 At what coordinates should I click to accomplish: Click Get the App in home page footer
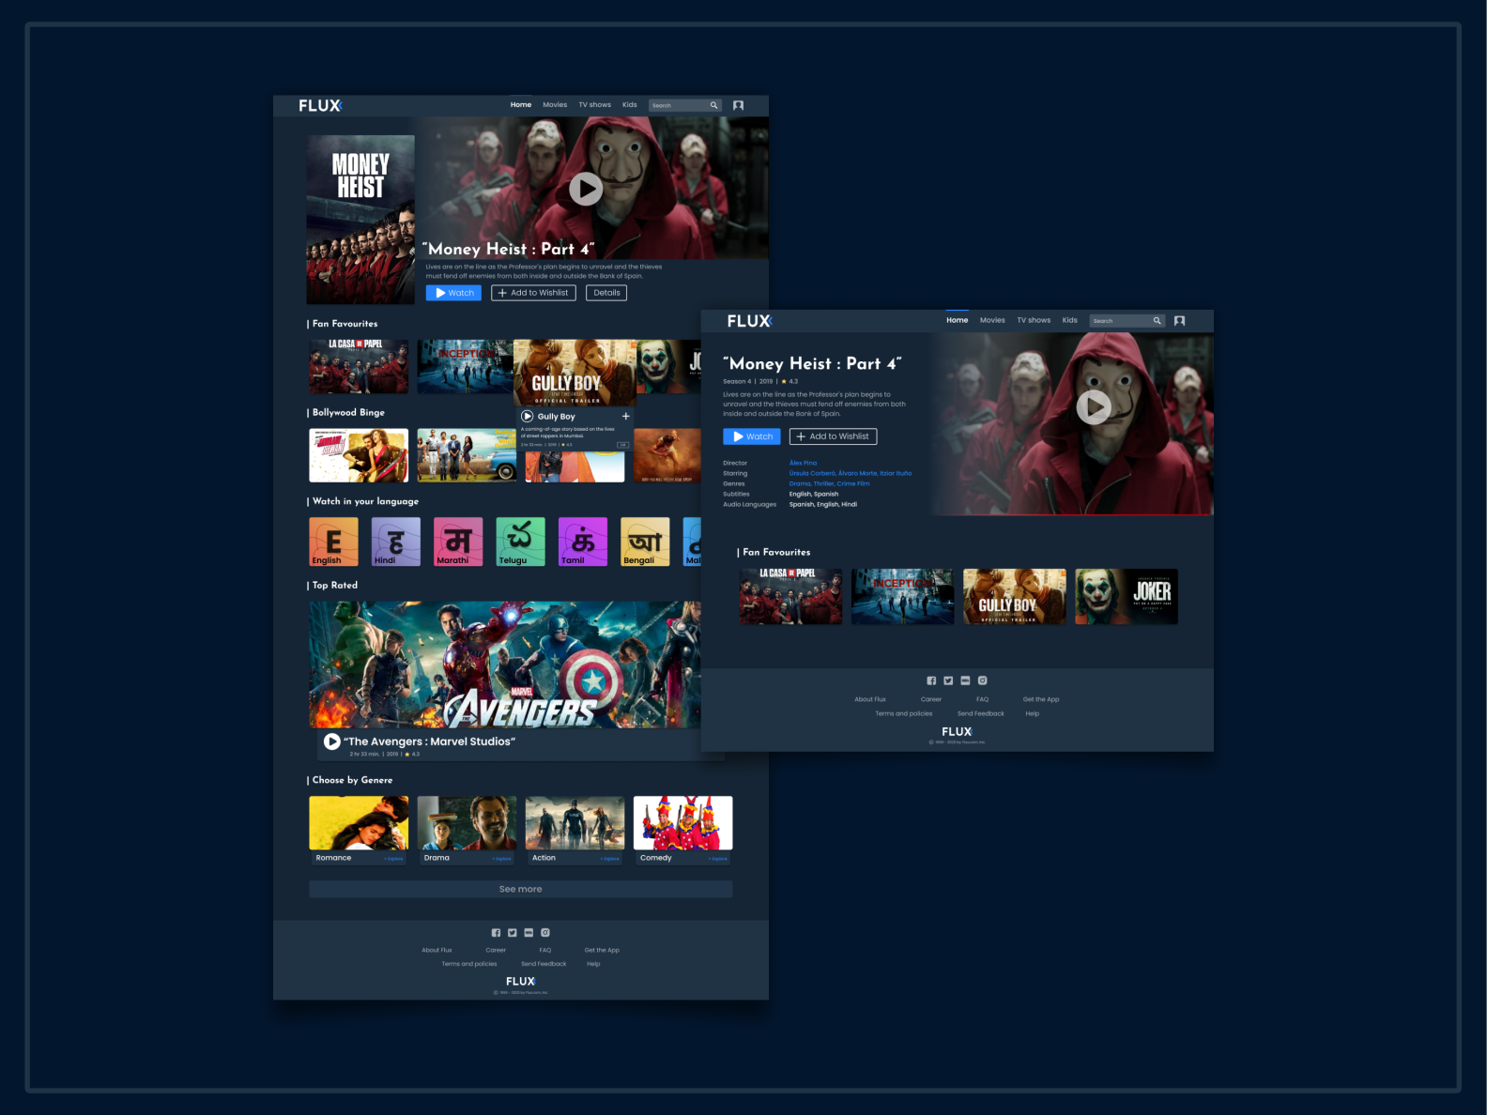tap(602, 950)
